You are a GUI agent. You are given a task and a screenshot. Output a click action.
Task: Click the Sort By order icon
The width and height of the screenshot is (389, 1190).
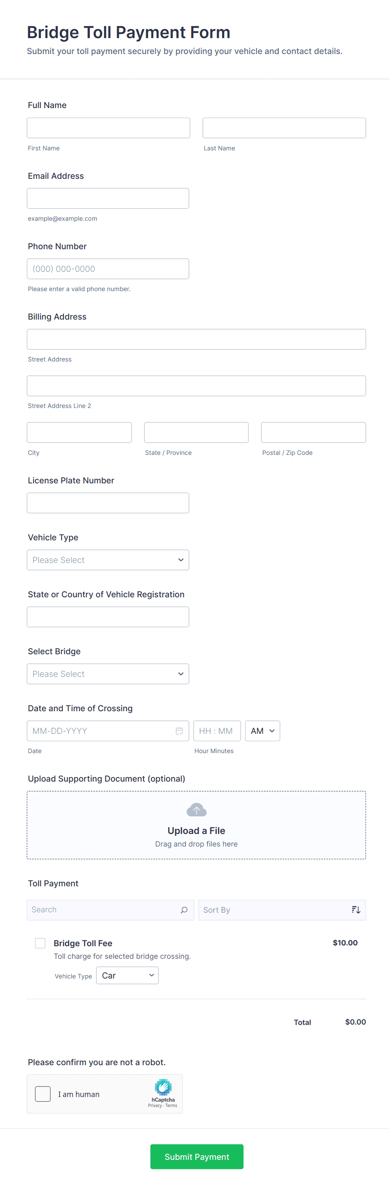(x=356, y=910)
